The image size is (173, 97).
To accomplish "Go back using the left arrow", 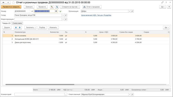I will pyautogui.click(x=4, y=2).
